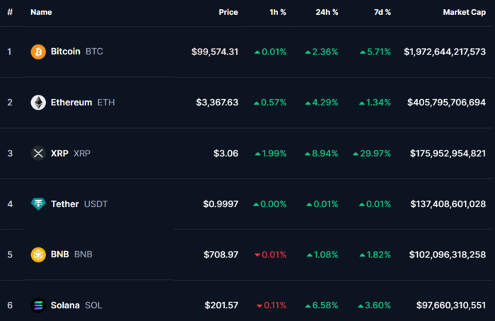Viewport: 495px width, 321px height.
Task: Sort by the Name column header
Action: click(x=41, y=13)
